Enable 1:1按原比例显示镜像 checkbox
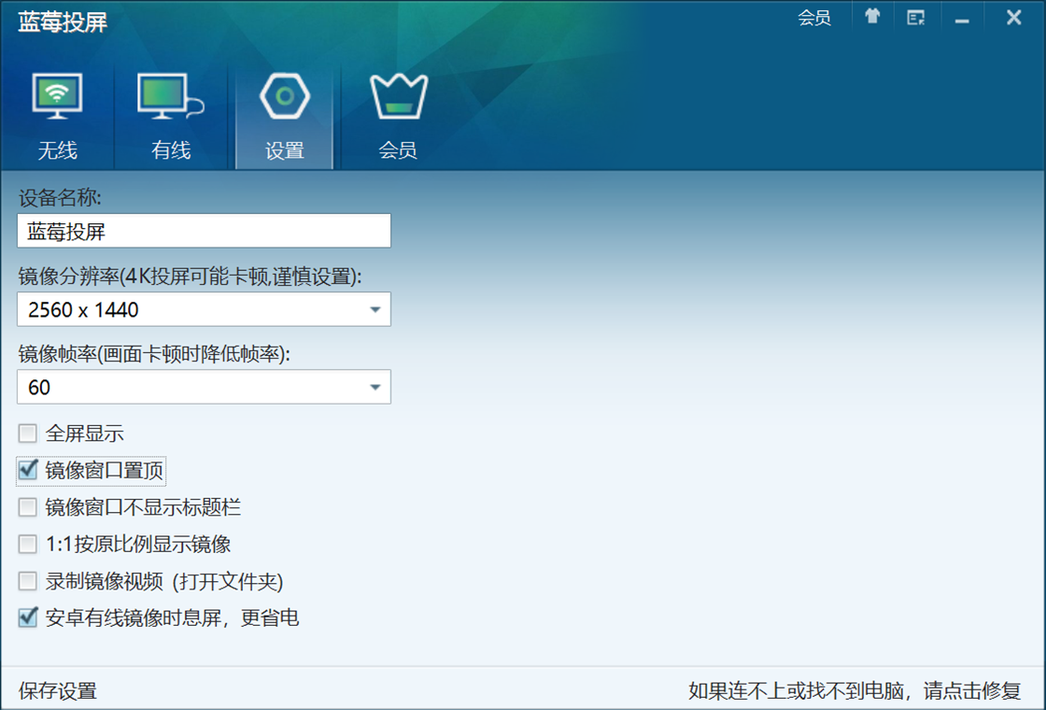This screenshot has width=1046, height=710. [x=28, y=544]
